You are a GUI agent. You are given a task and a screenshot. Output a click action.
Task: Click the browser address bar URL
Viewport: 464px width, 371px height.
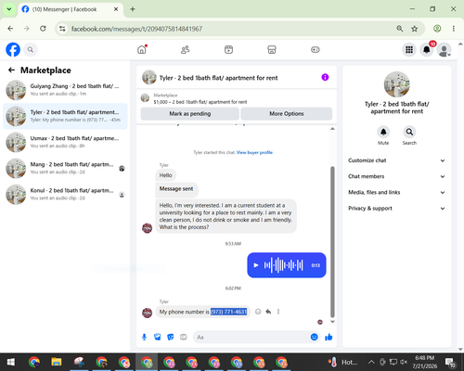[136, 29]
